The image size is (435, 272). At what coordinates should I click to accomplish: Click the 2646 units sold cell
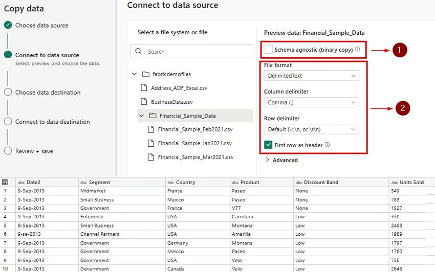(412, 268)
